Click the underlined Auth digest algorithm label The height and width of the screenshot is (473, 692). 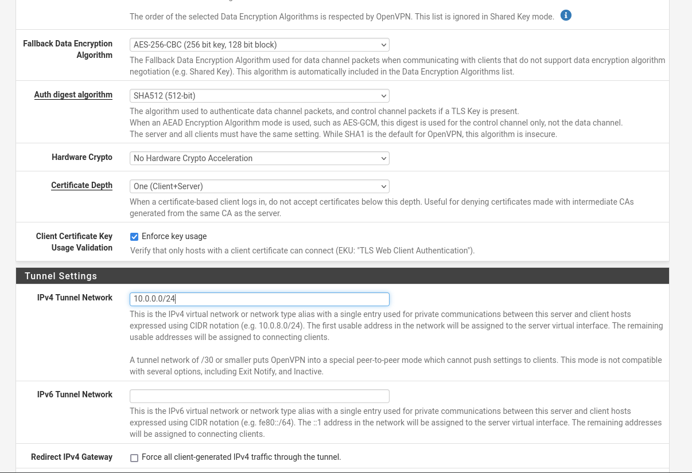pos(73,95)
